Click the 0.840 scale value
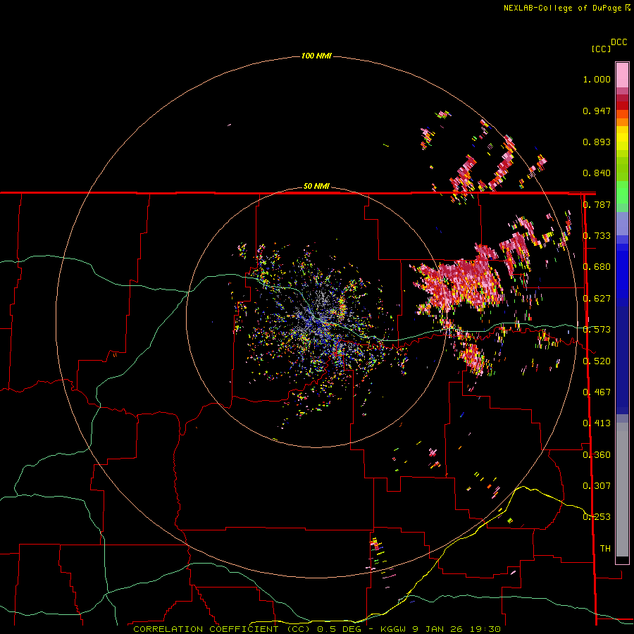Image resolution: width=634 pixels, height=634 pixels. (597, 173)
